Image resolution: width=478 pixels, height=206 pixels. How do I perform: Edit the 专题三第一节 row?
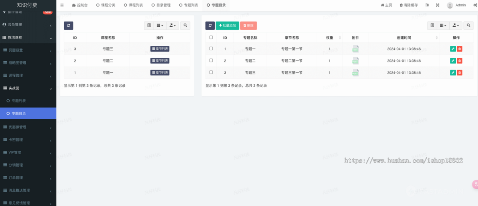tap(453, 73)
